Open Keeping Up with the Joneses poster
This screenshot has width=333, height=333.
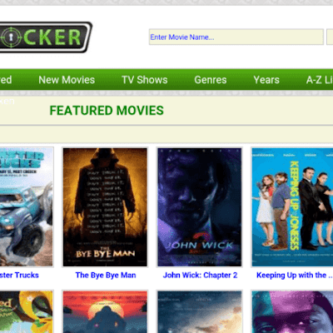[x=292, y=207]
